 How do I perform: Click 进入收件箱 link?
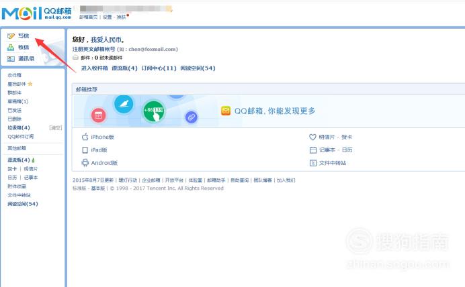(94, 68)
